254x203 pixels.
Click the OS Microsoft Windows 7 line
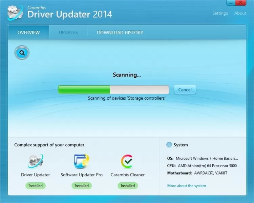tap(203, 158)
